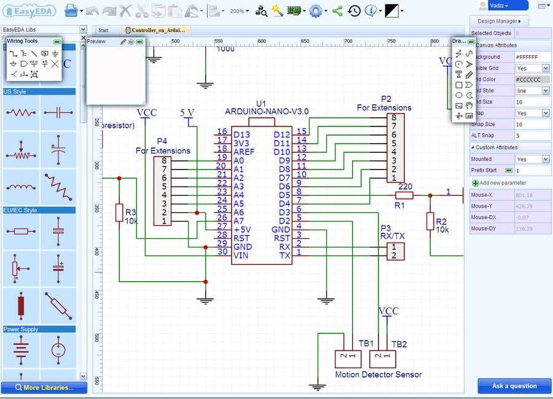Select the Wire tool in Wiring Tools
Image resolution: width=553 pixels, height=399 pixels.
pos(14,53)
